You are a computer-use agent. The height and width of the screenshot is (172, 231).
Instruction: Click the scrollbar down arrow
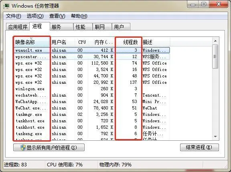click(215, 136)
